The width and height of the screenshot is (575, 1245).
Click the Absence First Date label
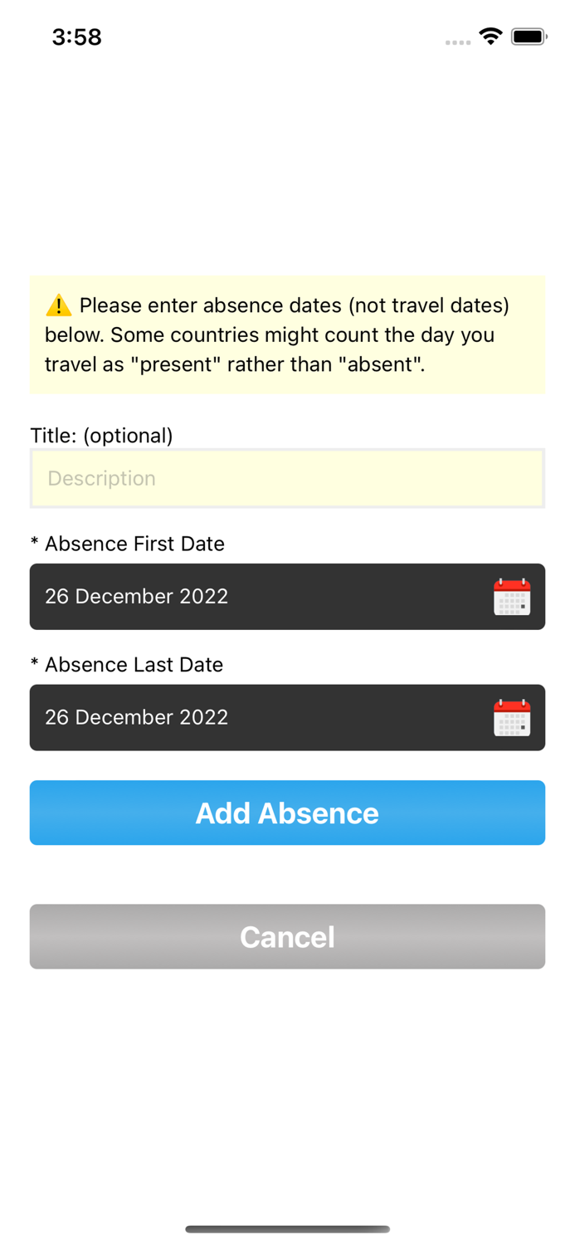point(128,544)
